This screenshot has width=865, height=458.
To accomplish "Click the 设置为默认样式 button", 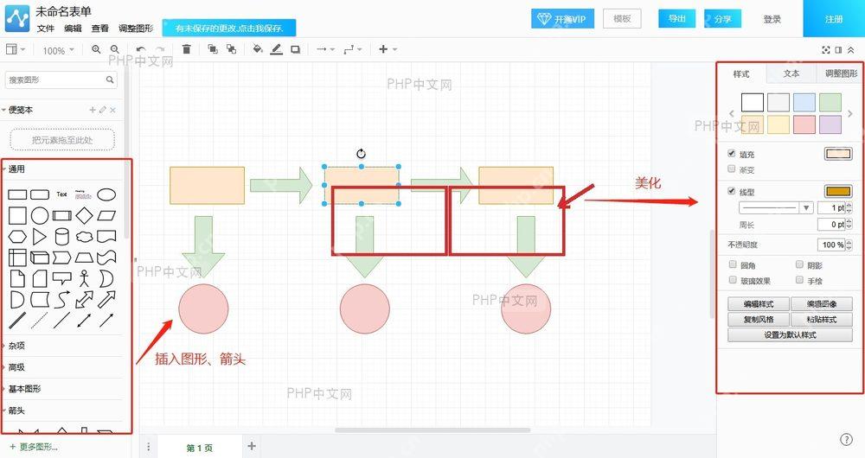I will (790, 335).
